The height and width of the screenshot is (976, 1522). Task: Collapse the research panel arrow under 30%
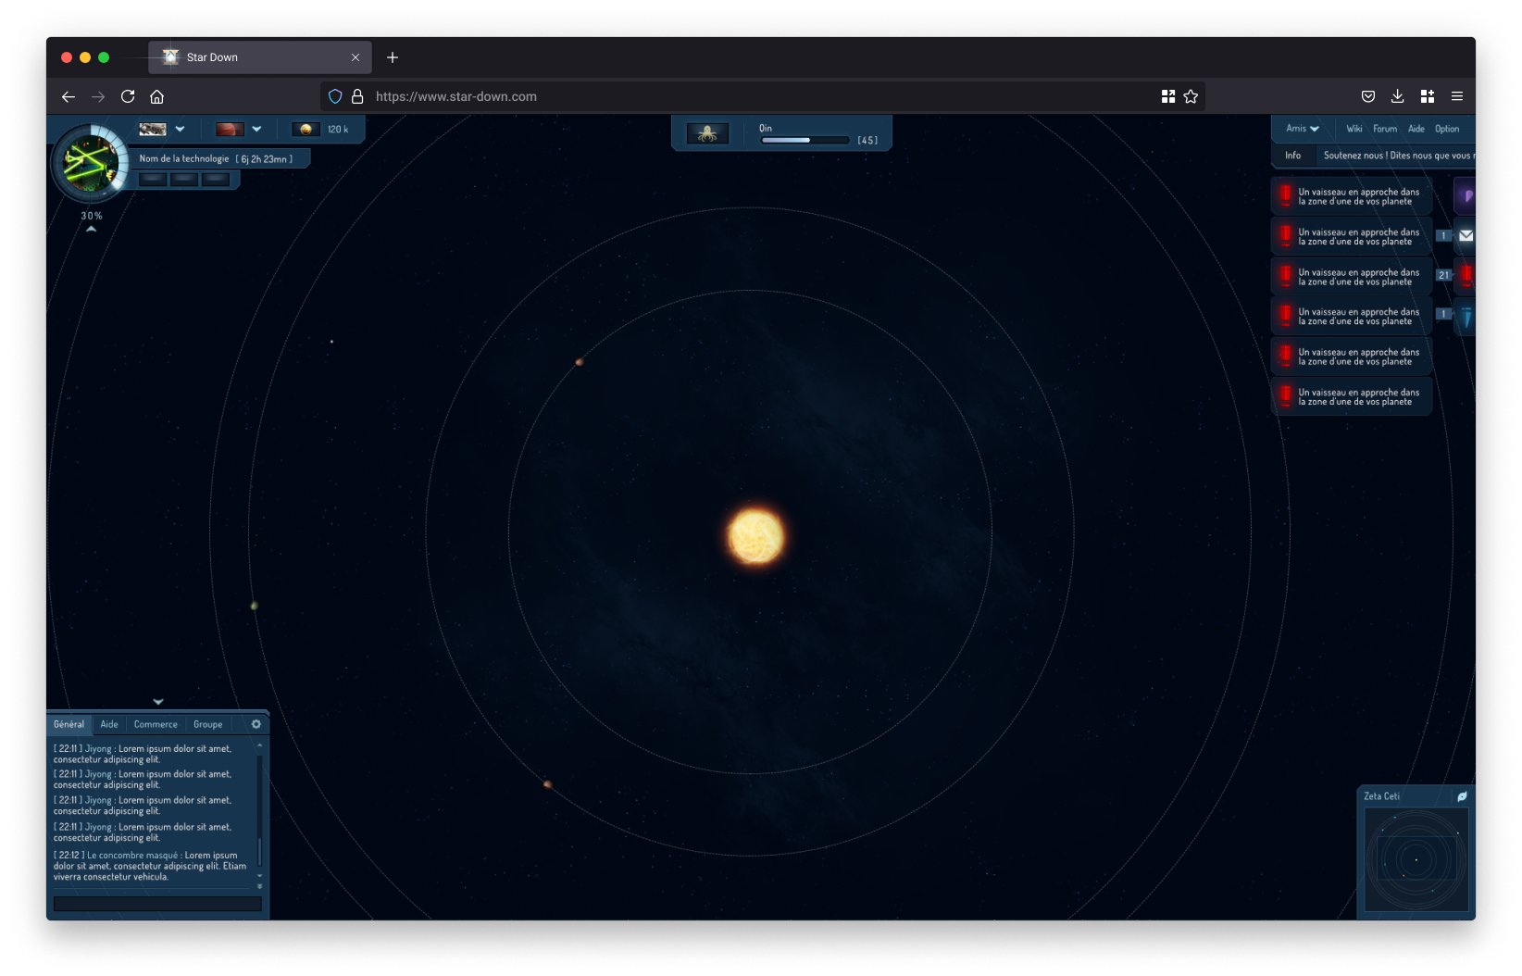pos(91,229)
